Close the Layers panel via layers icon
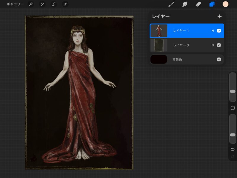 point(212,4)
